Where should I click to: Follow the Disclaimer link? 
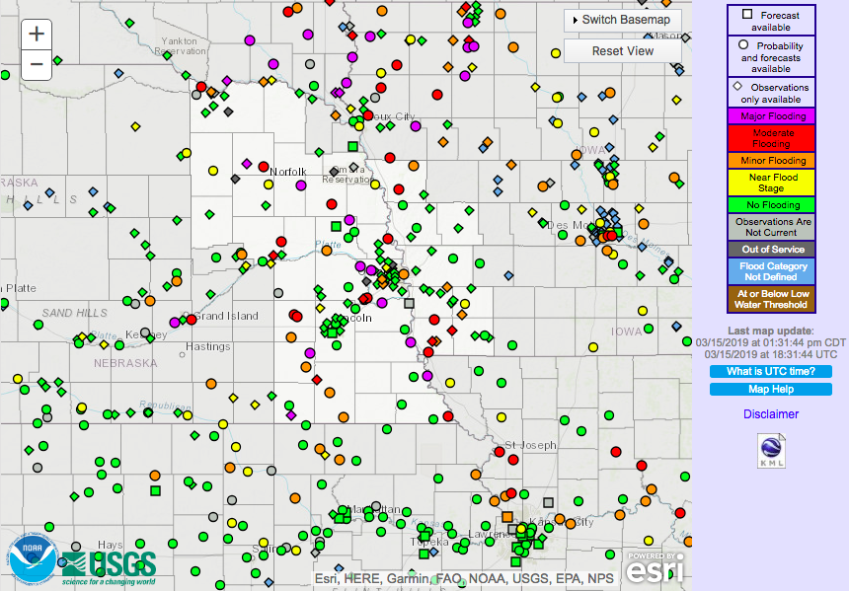pos(771,414)
